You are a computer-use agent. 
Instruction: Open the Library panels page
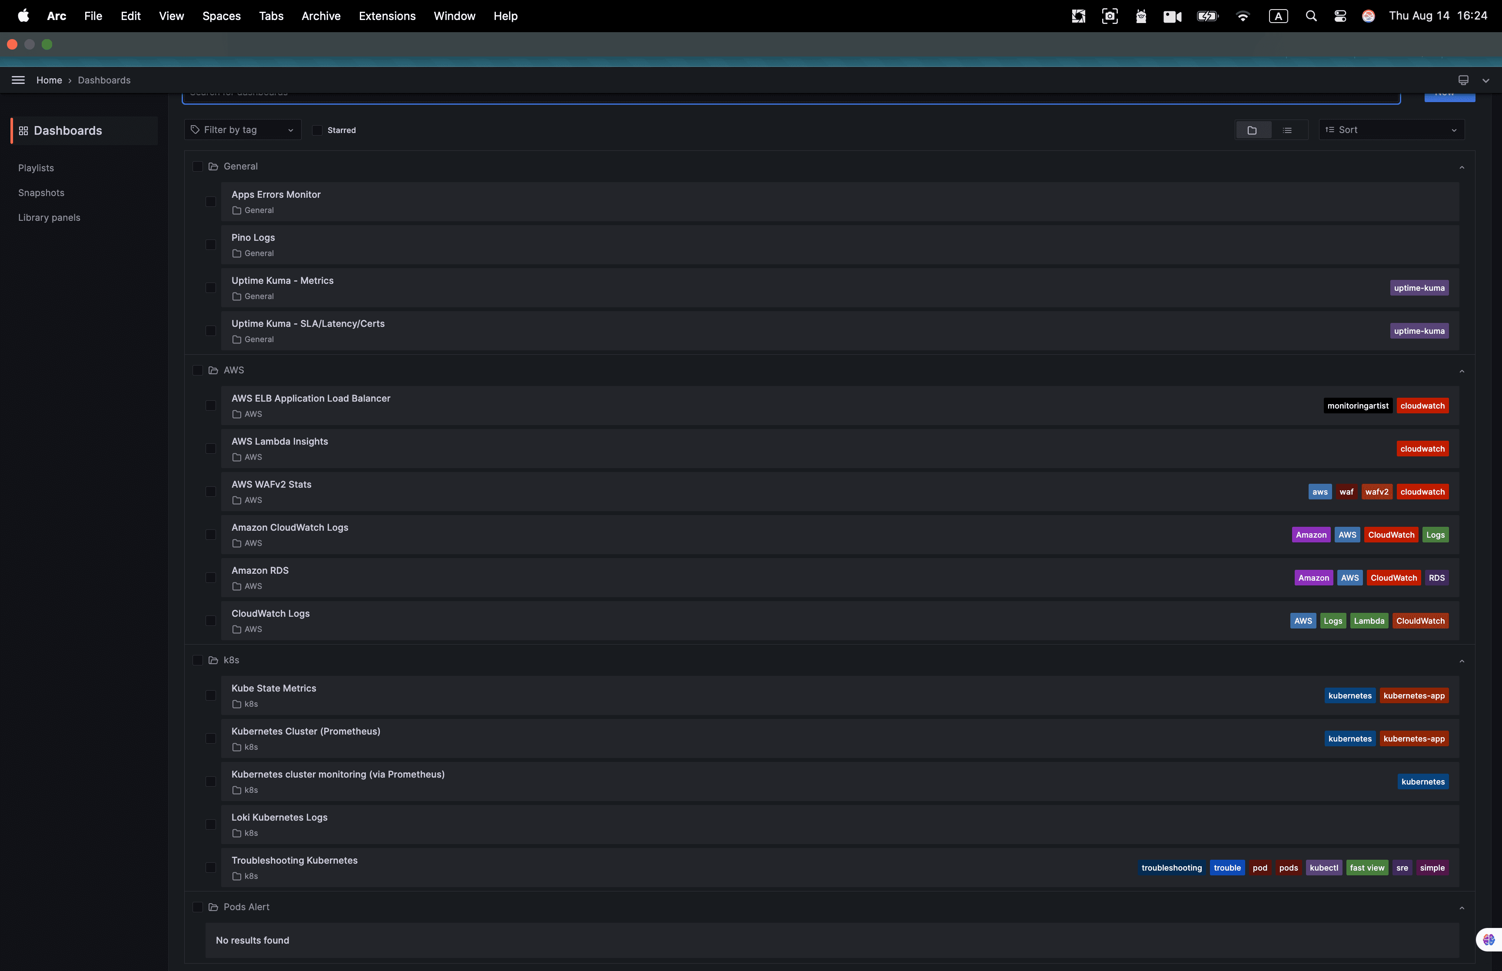tap(49, 217)
